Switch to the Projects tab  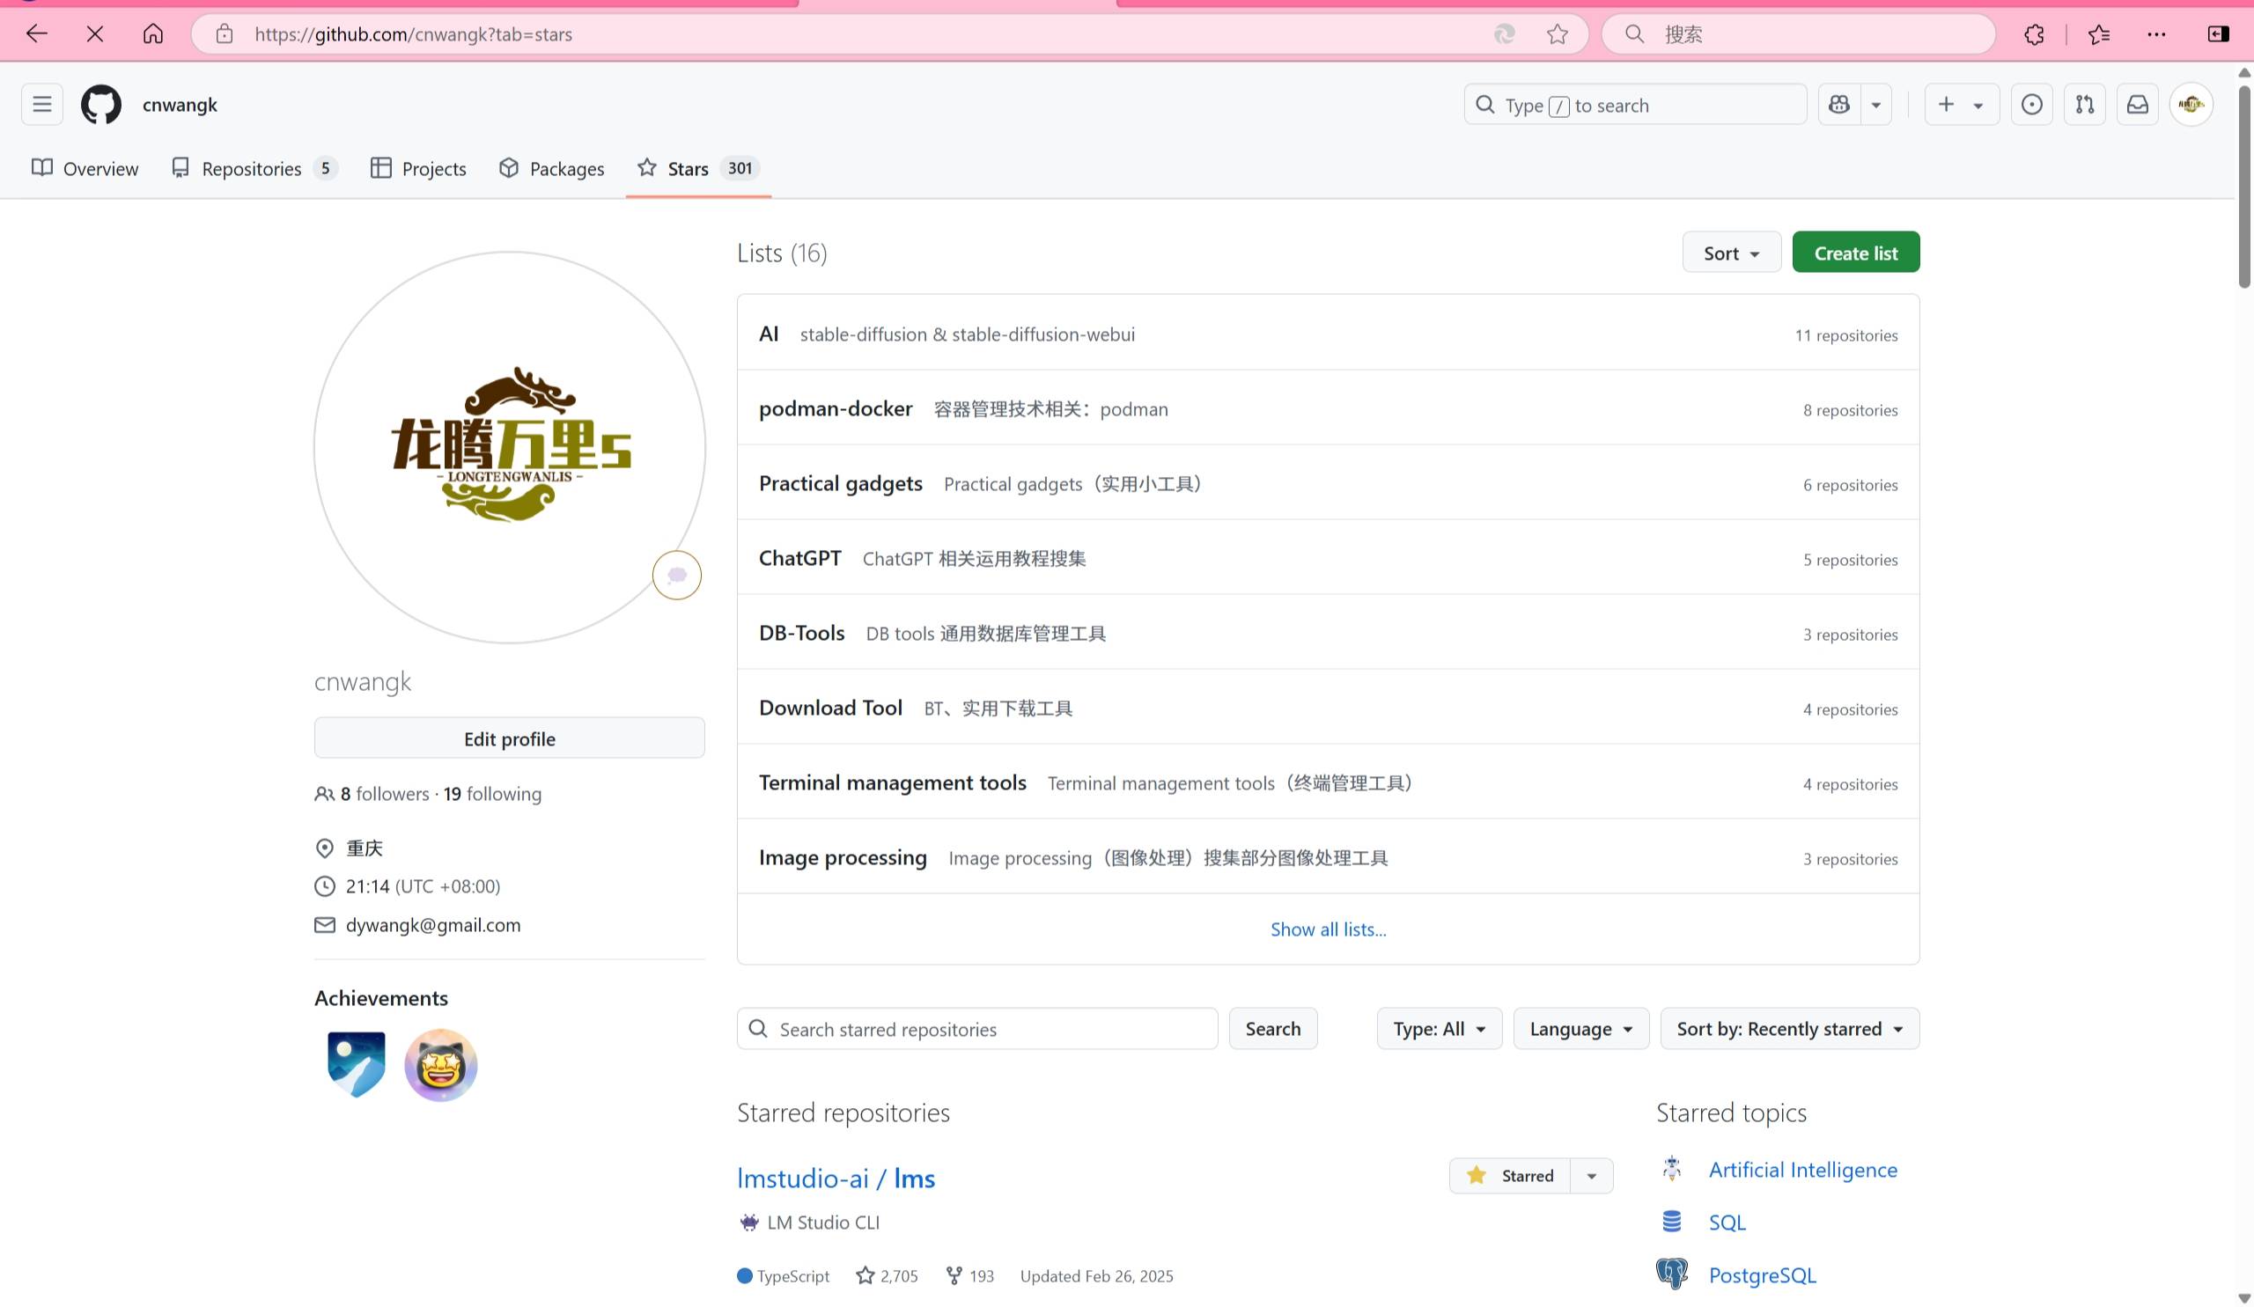[x=417, y=168]
